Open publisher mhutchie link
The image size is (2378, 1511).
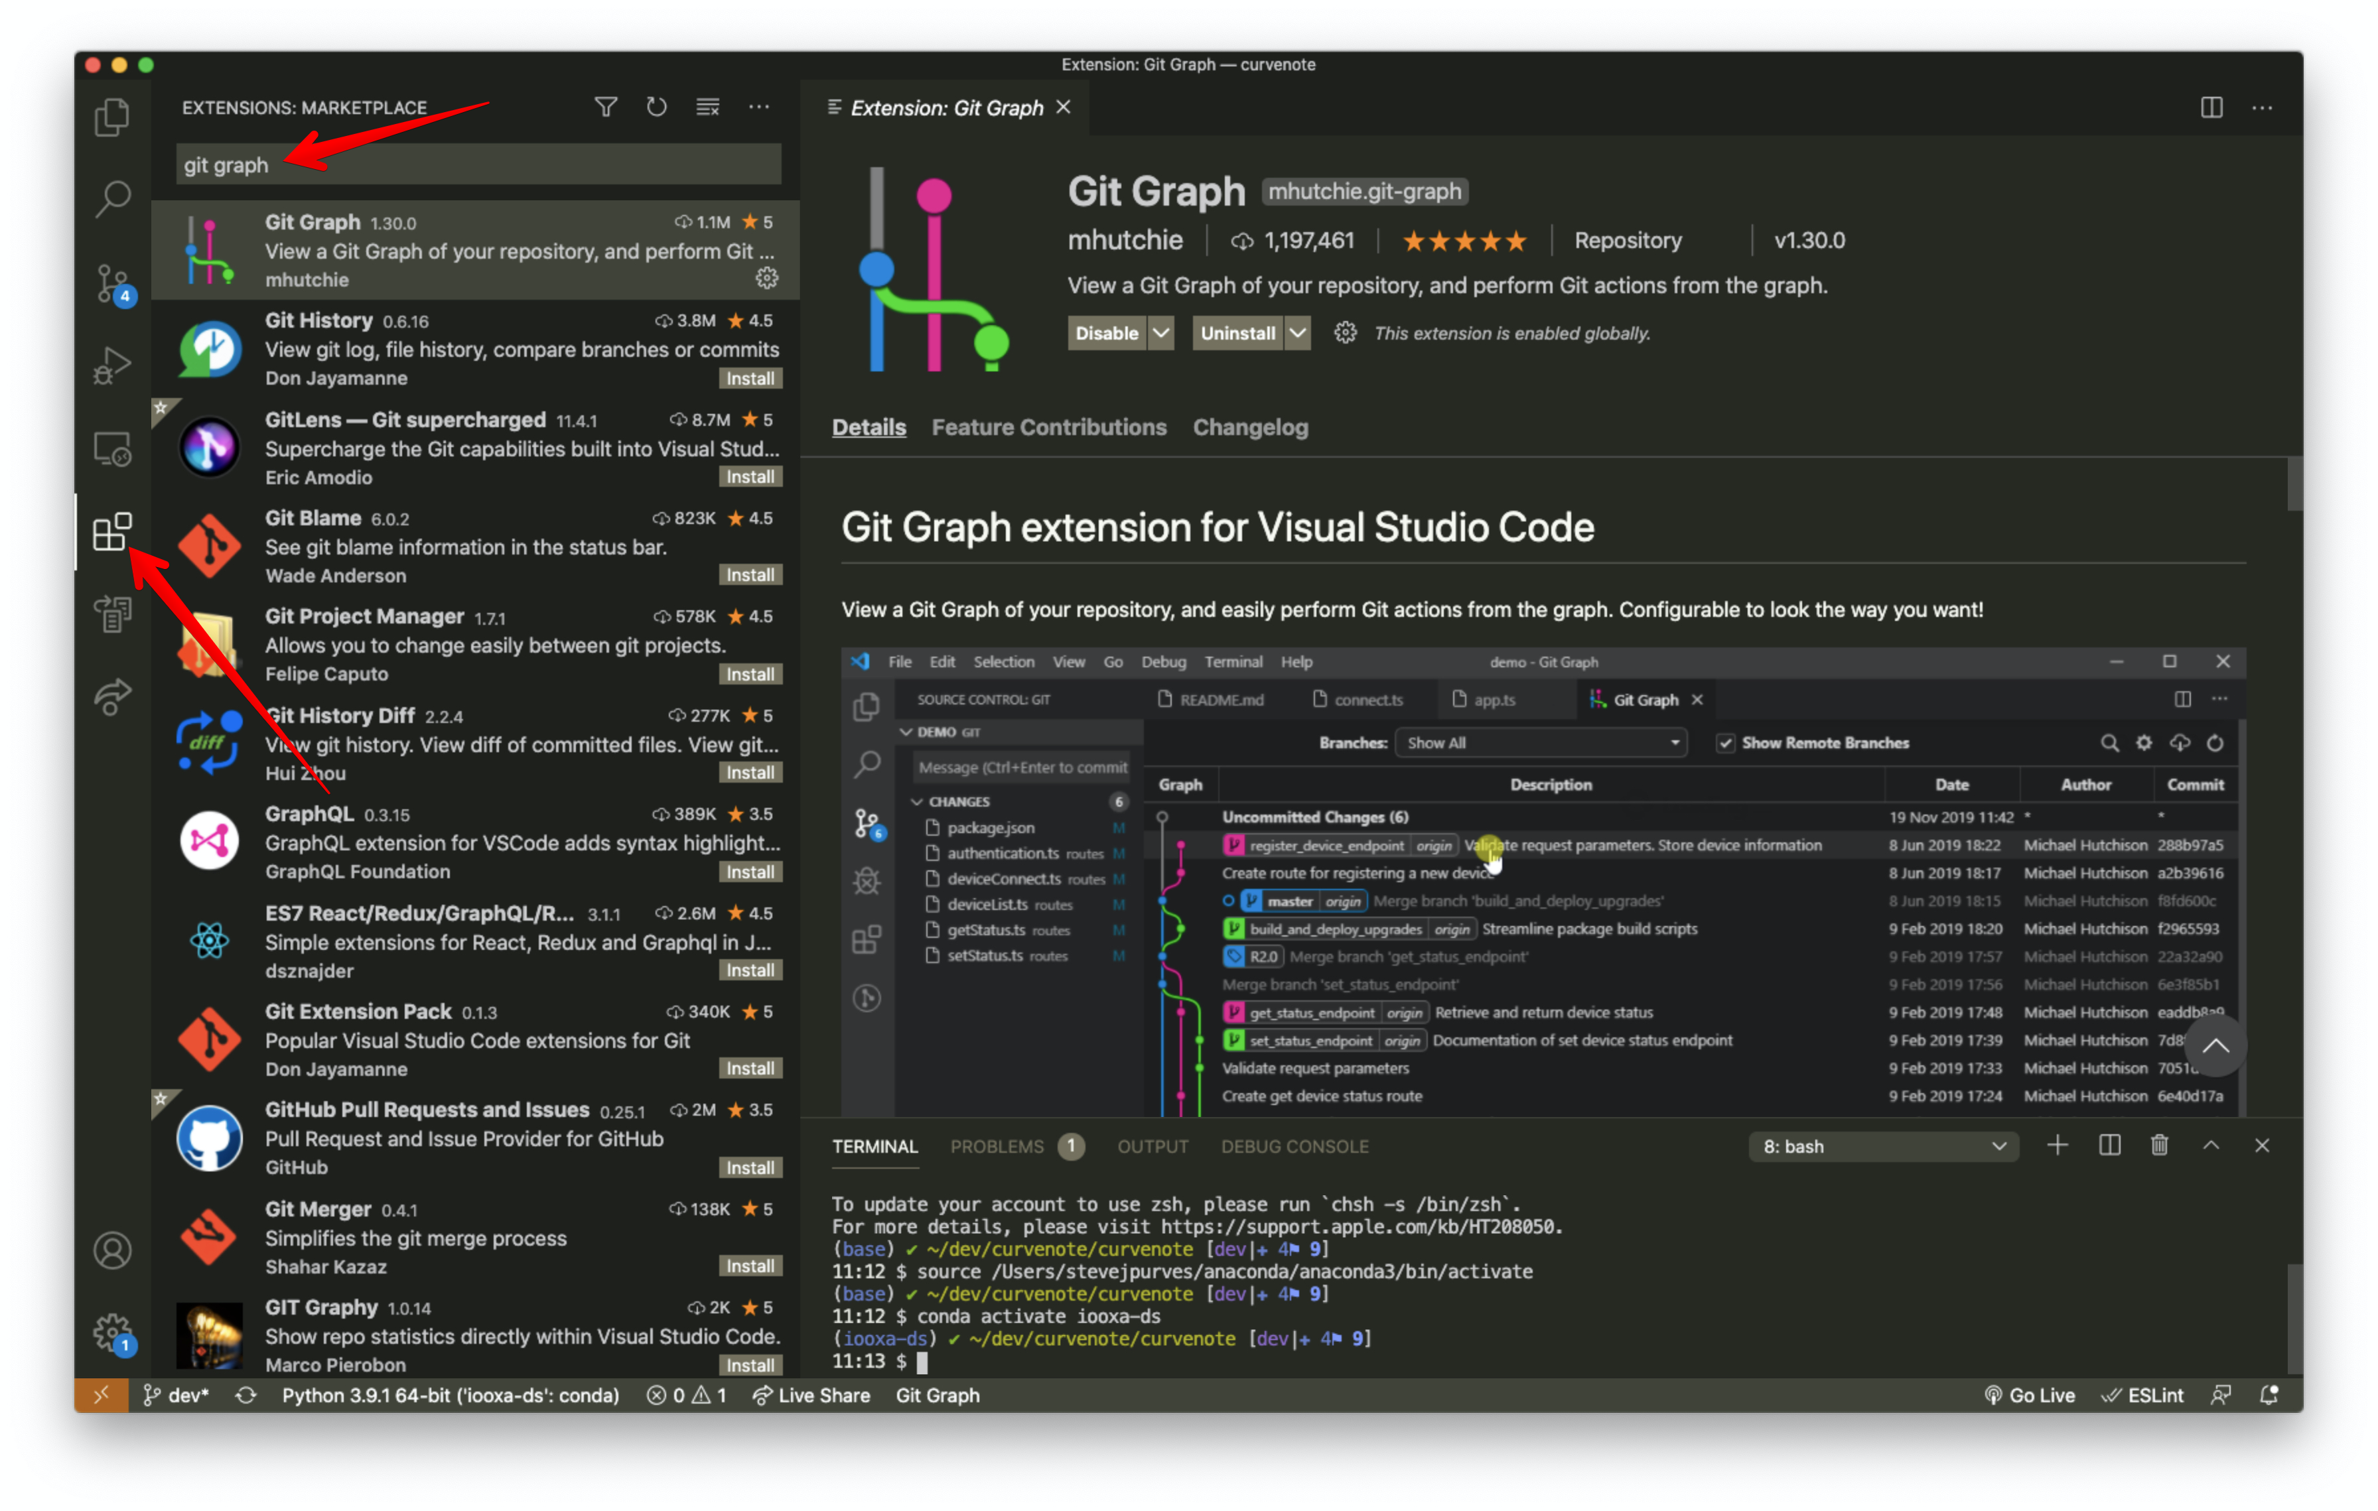1125,240
